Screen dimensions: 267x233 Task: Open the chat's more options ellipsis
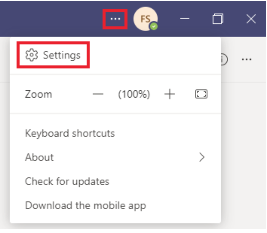point(247,59)
